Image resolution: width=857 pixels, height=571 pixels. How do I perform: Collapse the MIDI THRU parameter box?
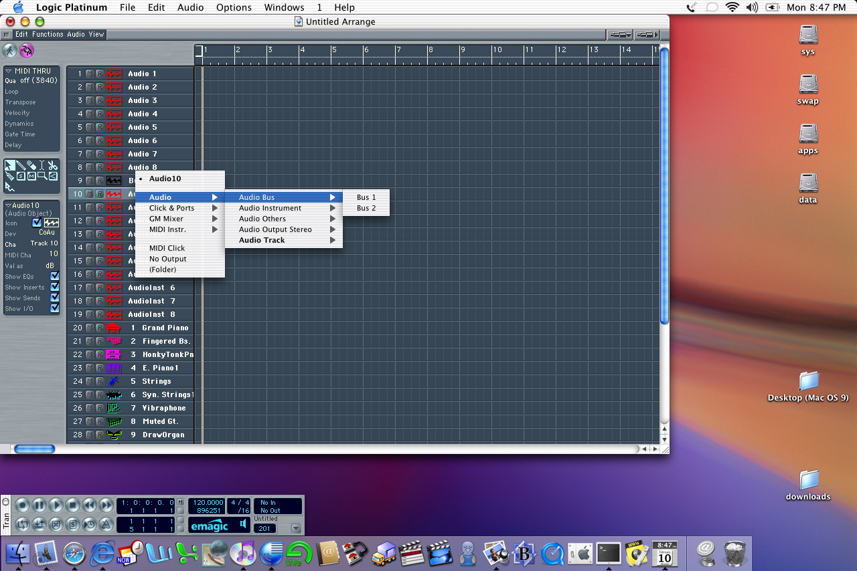pyautogui.click(x=9, y=71)
